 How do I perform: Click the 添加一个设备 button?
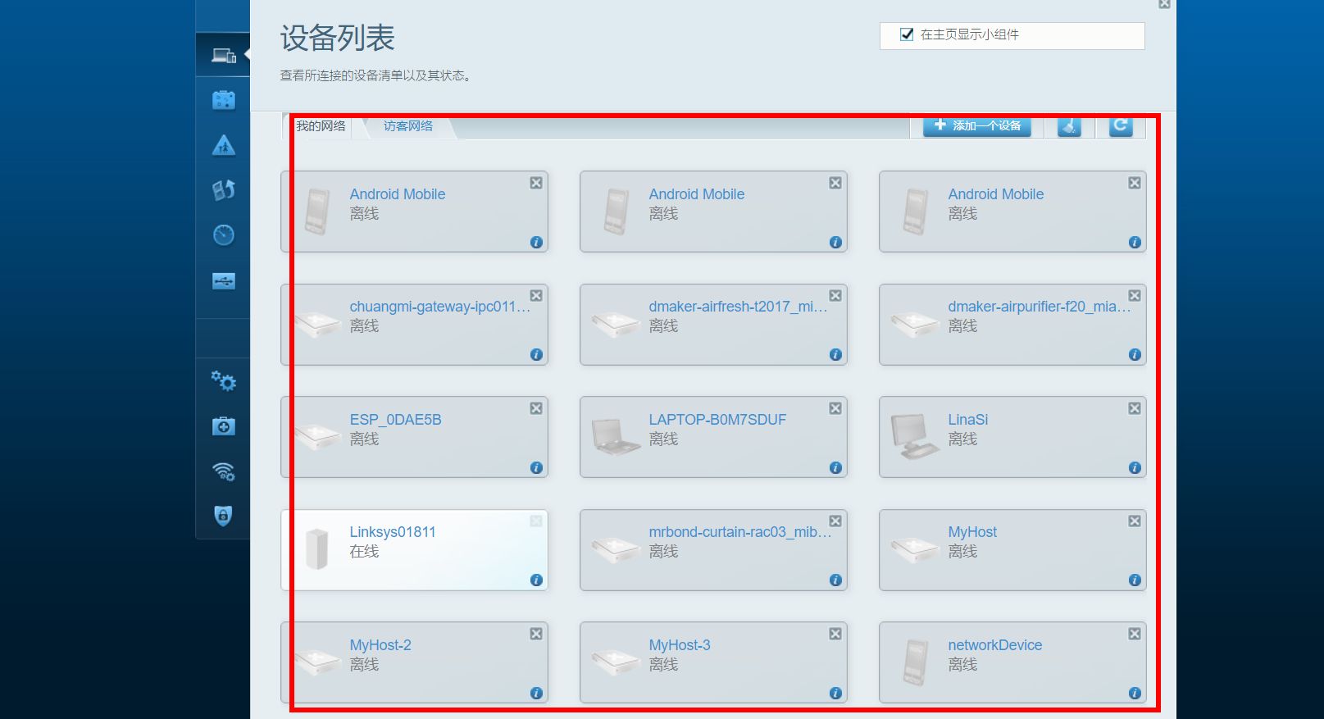pos(977,126)
